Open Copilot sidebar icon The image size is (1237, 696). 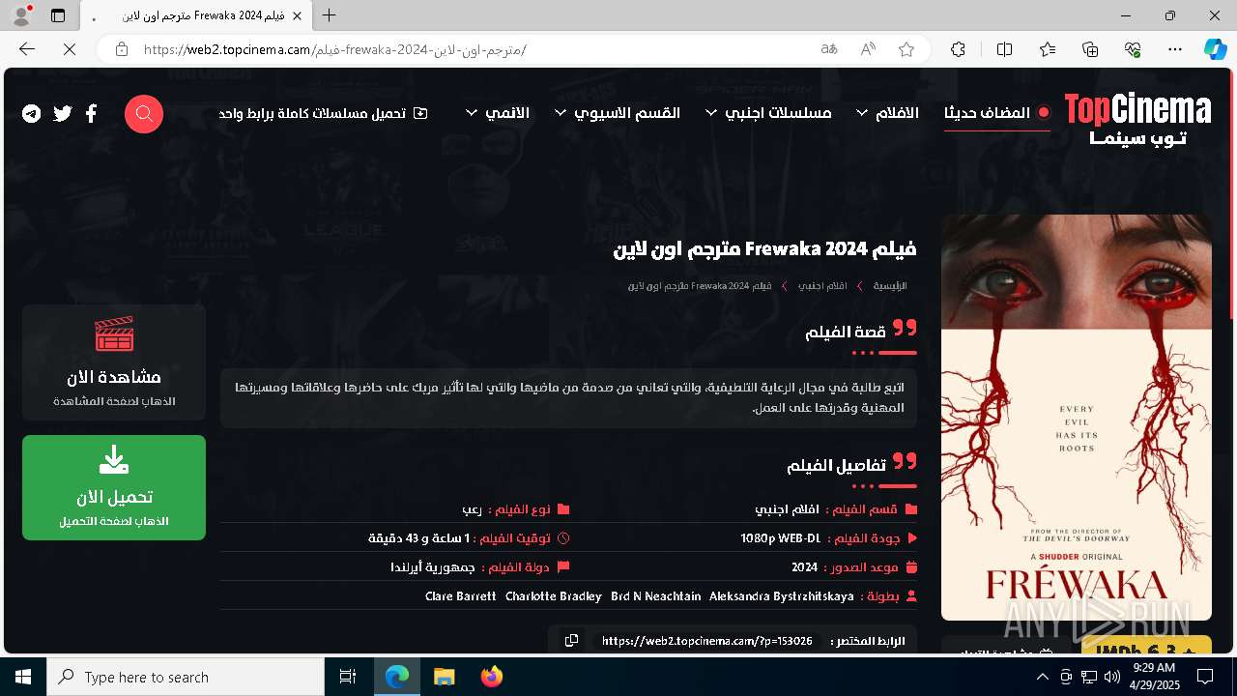point(1215,49)
